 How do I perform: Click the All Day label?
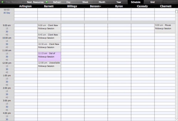pos(7,13)
